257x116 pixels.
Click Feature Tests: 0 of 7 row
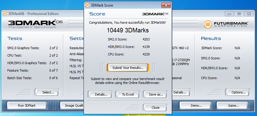(33, 70)
